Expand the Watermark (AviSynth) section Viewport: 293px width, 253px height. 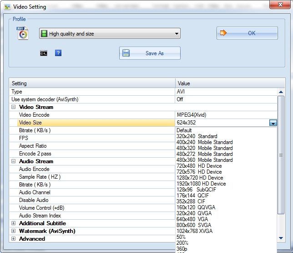14,231
